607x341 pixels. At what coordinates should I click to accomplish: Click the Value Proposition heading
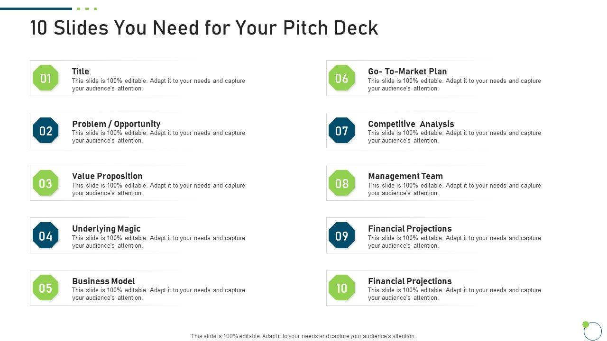pyautogui.click(x=107, y=176)
